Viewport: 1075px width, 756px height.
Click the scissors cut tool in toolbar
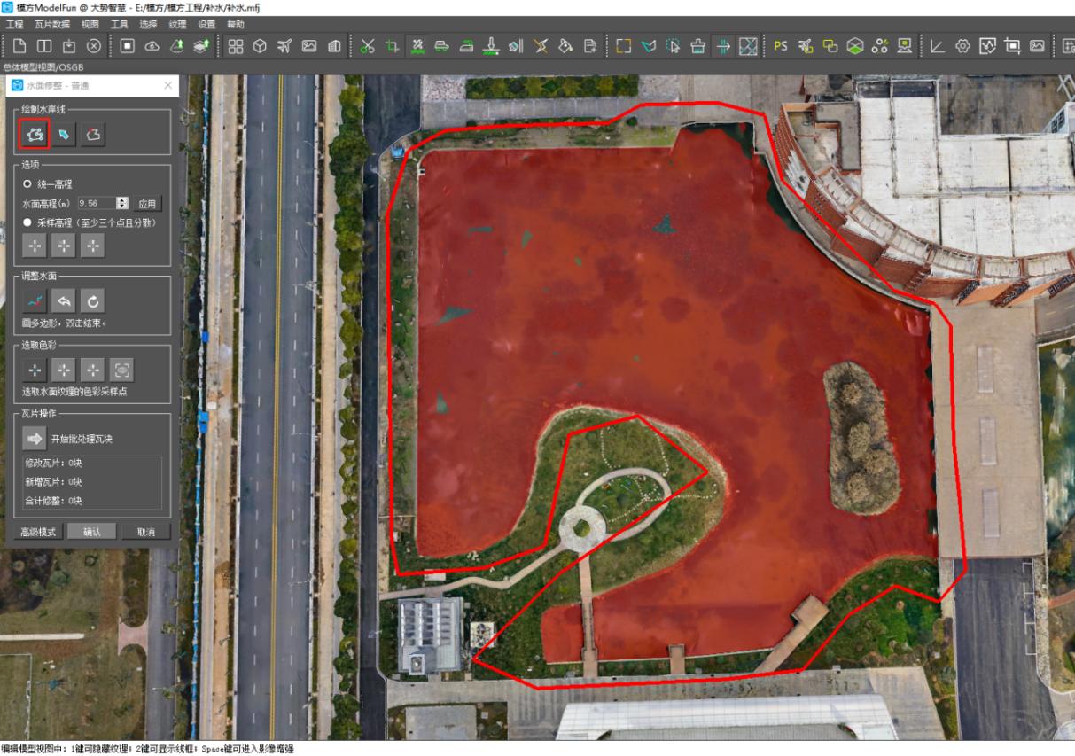[368, 46]
